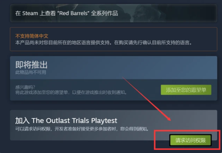Select the playtest access description sentence
The image size is (222, 153).
pos(82,129)
